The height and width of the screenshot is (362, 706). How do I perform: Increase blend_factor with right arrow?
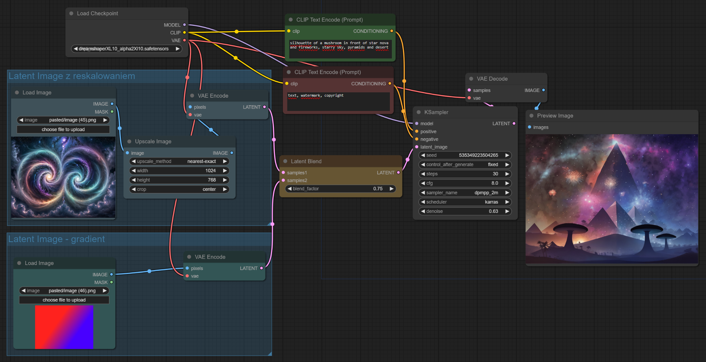392,189
